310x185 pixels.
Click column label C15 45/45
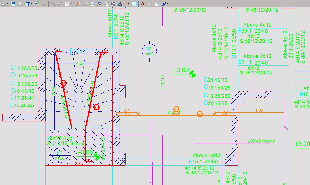pos(22,105)
